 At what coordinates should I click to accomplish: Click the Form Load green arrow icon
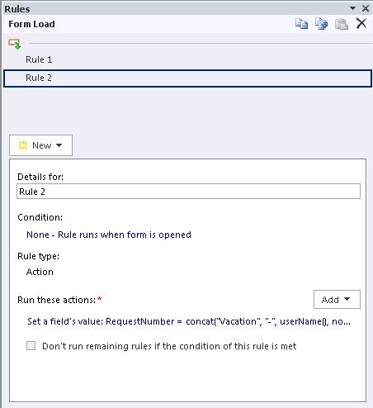point(14,44)
